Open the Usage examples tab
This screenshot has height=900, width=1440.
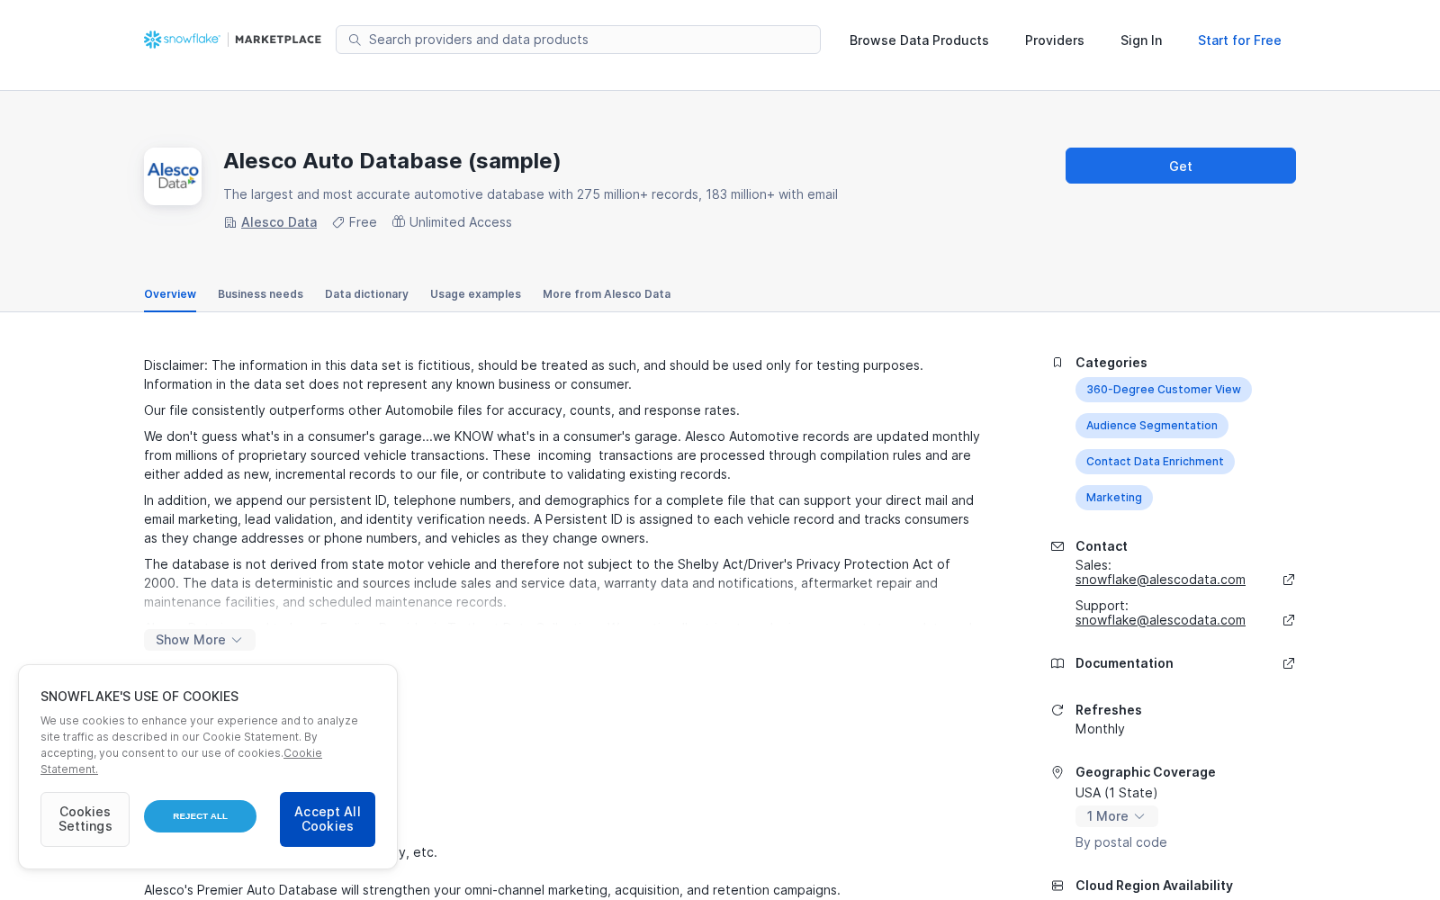[x=475, y=294]
